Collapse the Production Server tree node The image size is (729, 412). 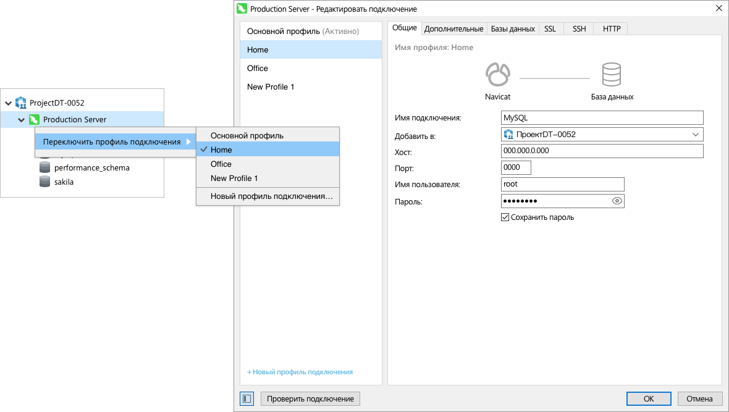(21, 120)
